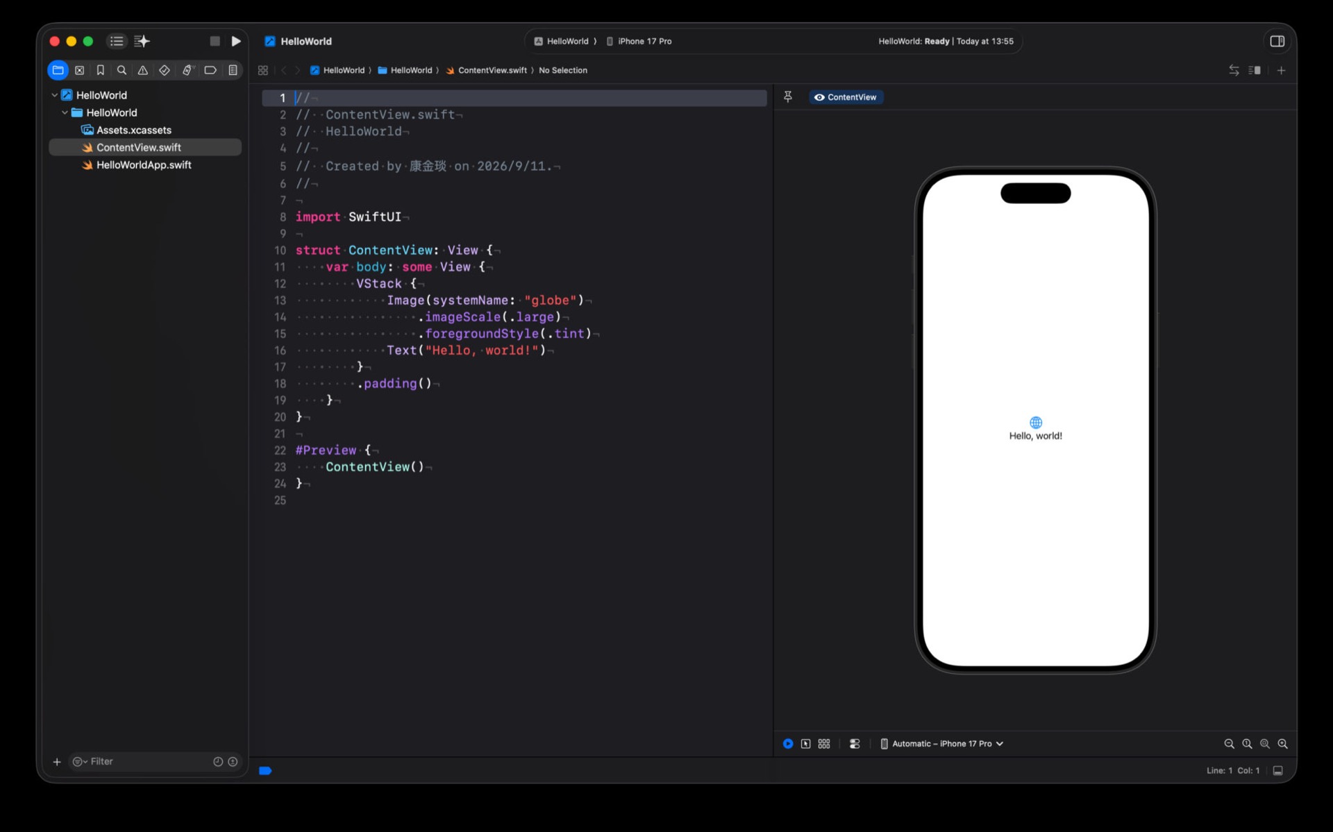Screen dimensions: 1333x832
Task: Switch to selectable preview mode
Action: (805, 743)
